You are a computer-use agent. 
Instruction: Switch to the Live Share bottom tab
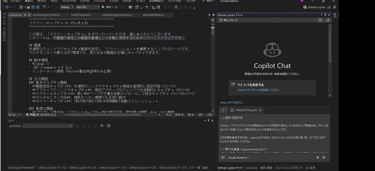tap(252, 168)
